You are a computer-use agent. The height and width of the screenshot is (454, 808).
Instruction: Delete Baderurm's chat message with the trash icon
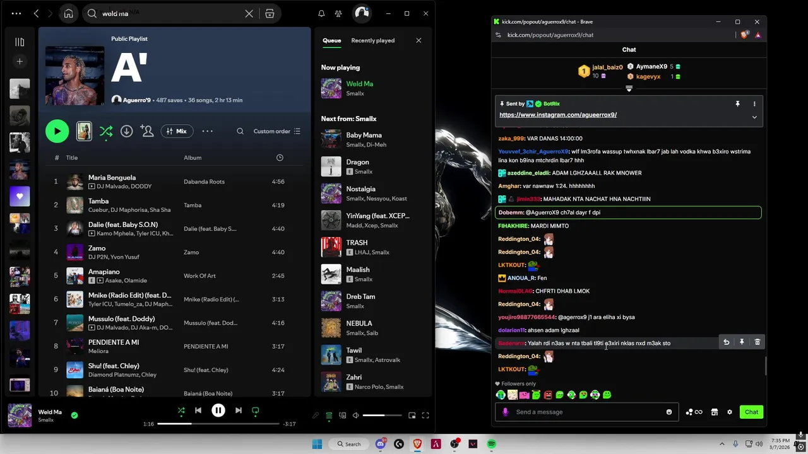tap(757, 342)
